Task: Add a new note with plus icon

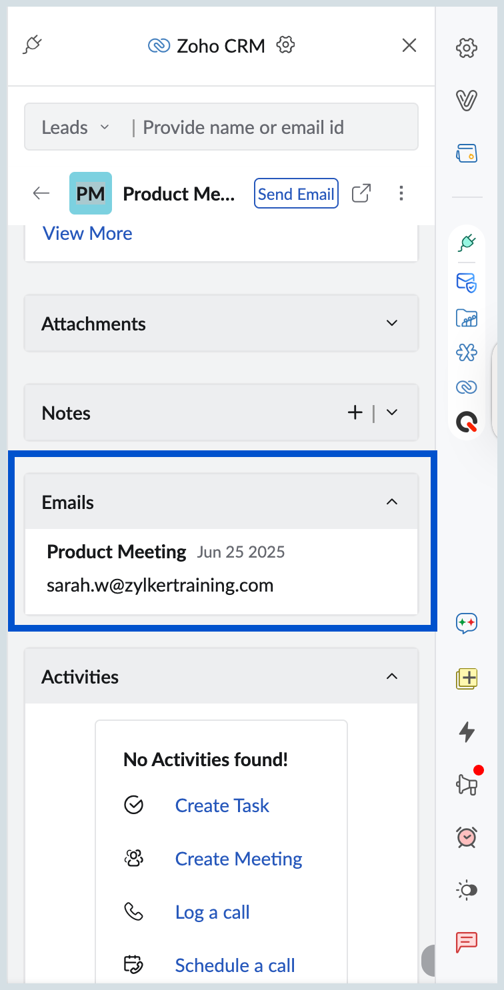Action: [x=355, y=413]
